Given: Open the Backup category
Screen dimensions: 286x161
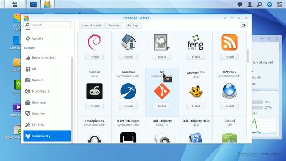Looking at the screenshot, I should [x=47, y=80].
